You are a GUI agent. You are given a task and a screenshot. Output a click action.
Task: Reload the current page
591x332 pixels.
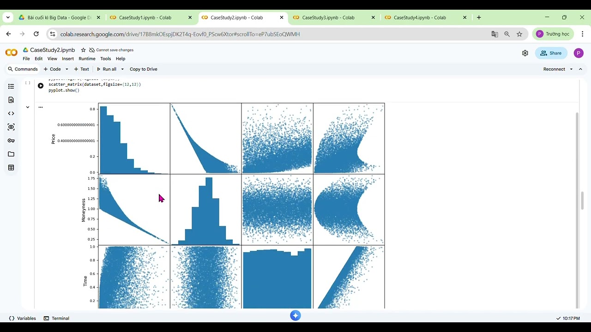36,34
